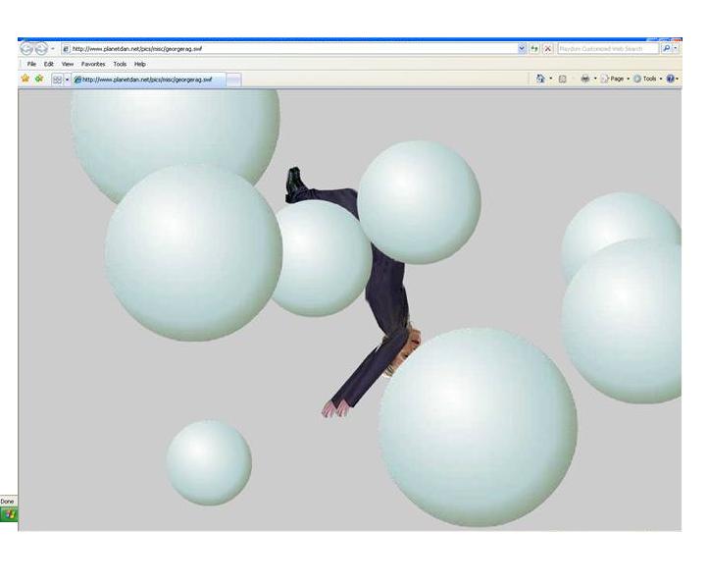Viewport: 708px width, 585px height.
Task: Open the Page dropdown menu
Action: point(616,79)
